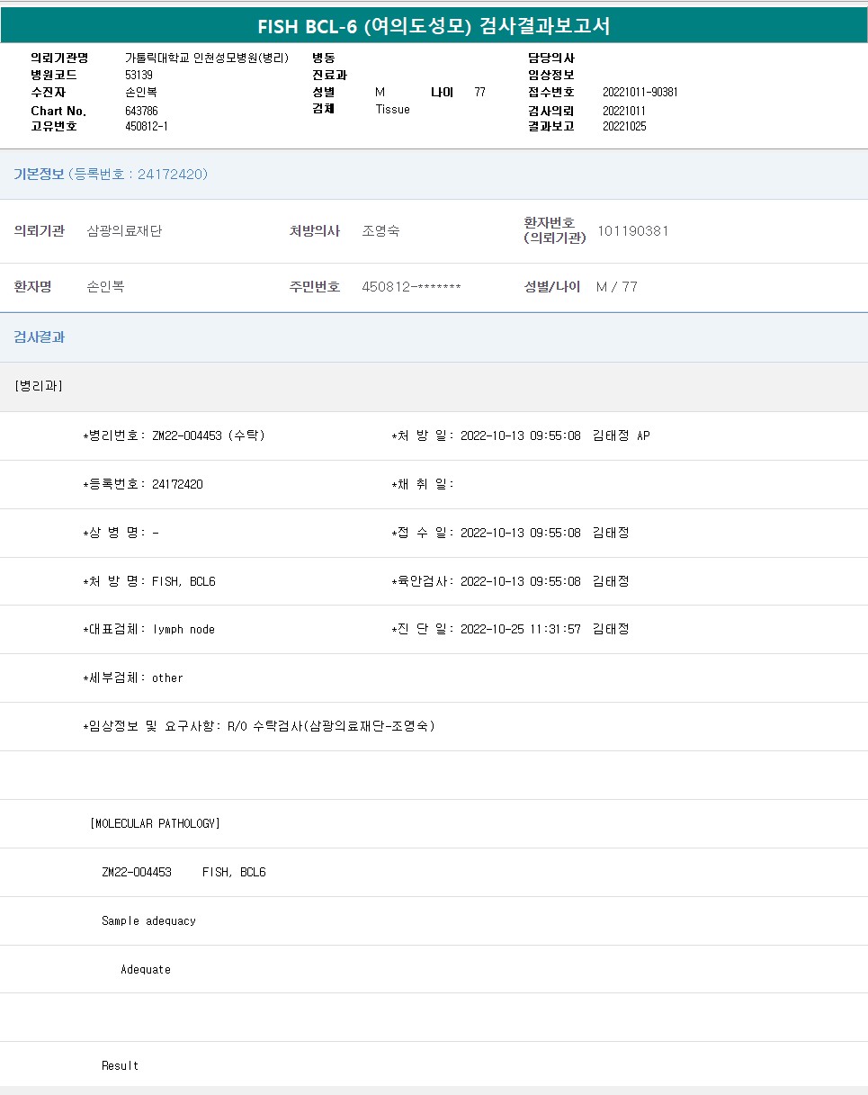Select prescribing doctor name 조영숙

380,231
